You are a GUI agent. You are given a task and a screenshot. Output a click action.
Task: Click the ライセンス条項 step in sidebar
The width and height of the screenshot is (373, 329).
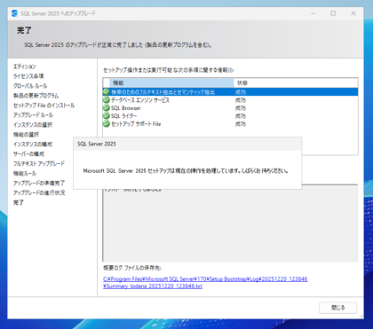pyautogui.click(x=28, y=76)
